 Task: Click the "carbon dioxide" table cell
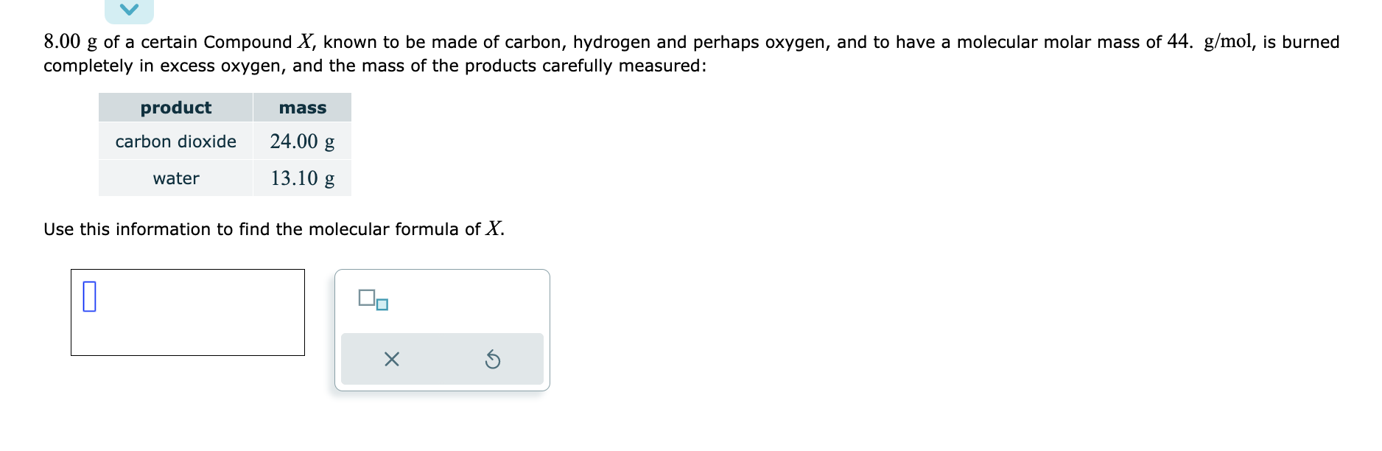click(176, 141)
